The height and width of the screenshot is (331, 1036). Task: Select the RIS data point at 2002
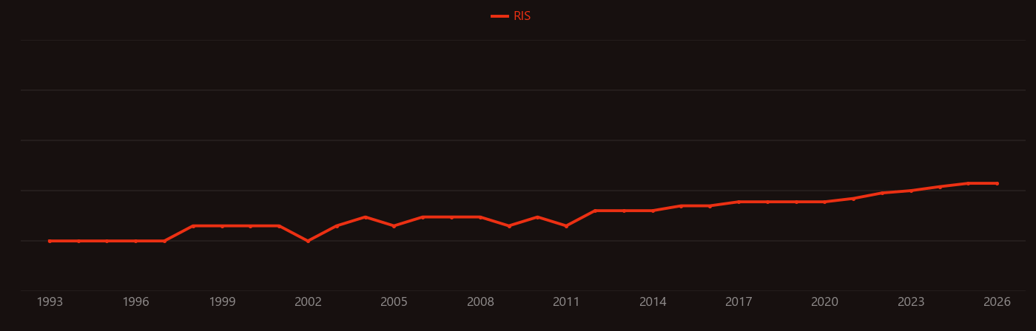(x=308, y=241)
